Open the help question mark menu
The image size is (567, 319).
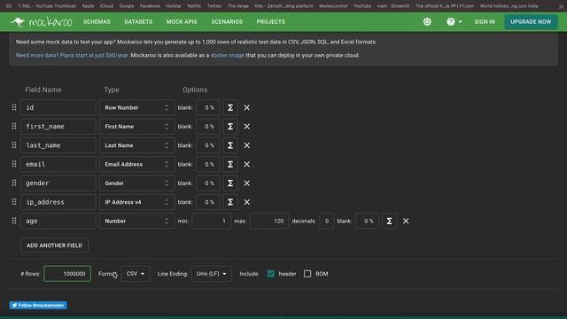[454, 21]
